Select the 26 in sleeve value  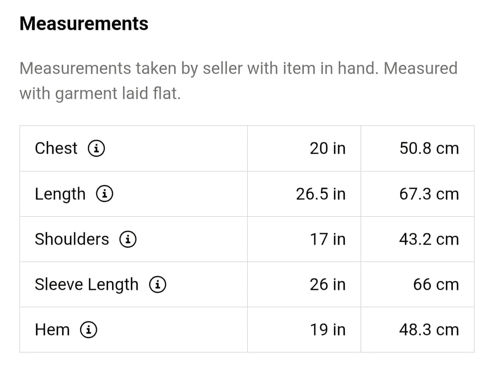click(328, 284)
